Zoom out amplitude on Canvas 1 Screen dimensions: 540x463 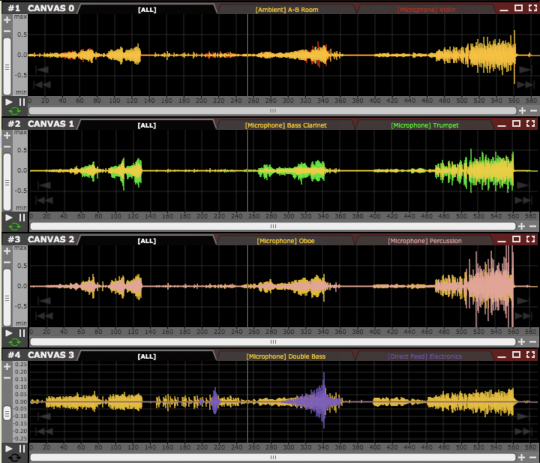click(7, 147)
